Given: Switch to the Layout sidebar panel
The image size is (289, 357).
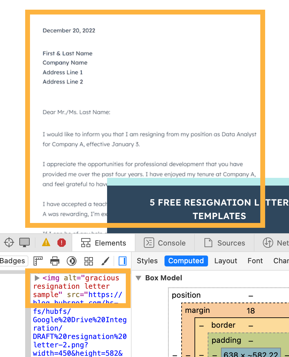Looking at the screenshot, I should click(225, 261).
